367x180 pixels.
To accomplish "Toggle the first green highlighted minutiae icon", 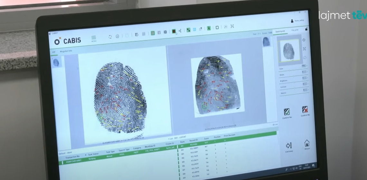I will pyautogui.click(x=153, y=33).
